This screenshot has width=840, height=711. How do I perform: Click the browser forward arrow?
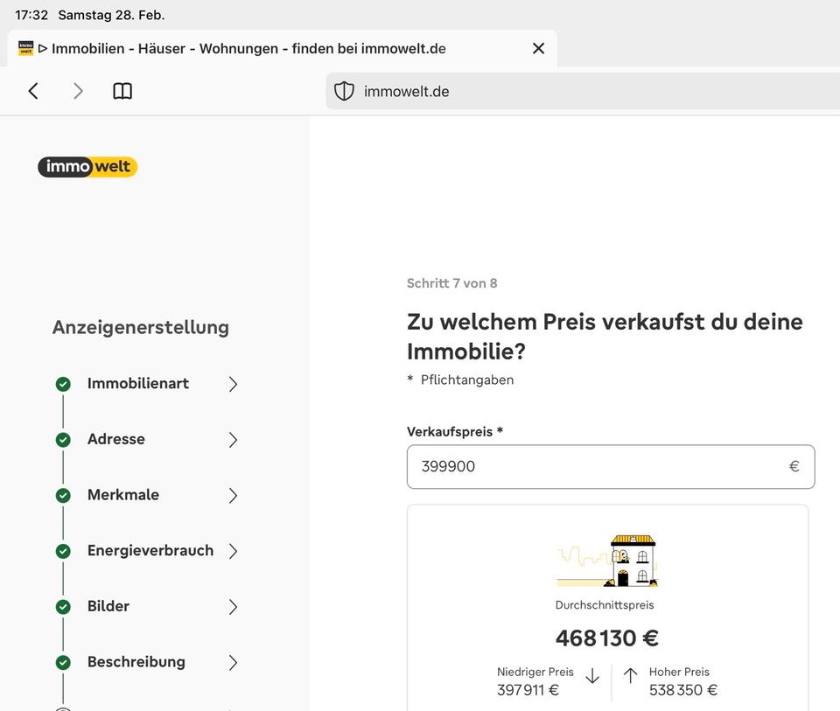coord(78,91)
